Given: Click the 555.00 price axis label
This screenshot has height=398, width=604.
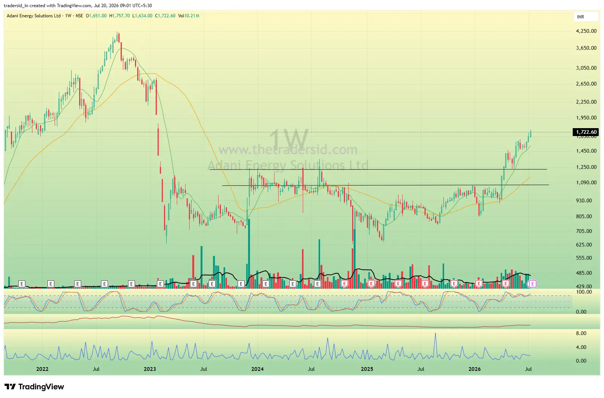Looking at the screenshot, I should pyautogui.click(x=584, y=258).
